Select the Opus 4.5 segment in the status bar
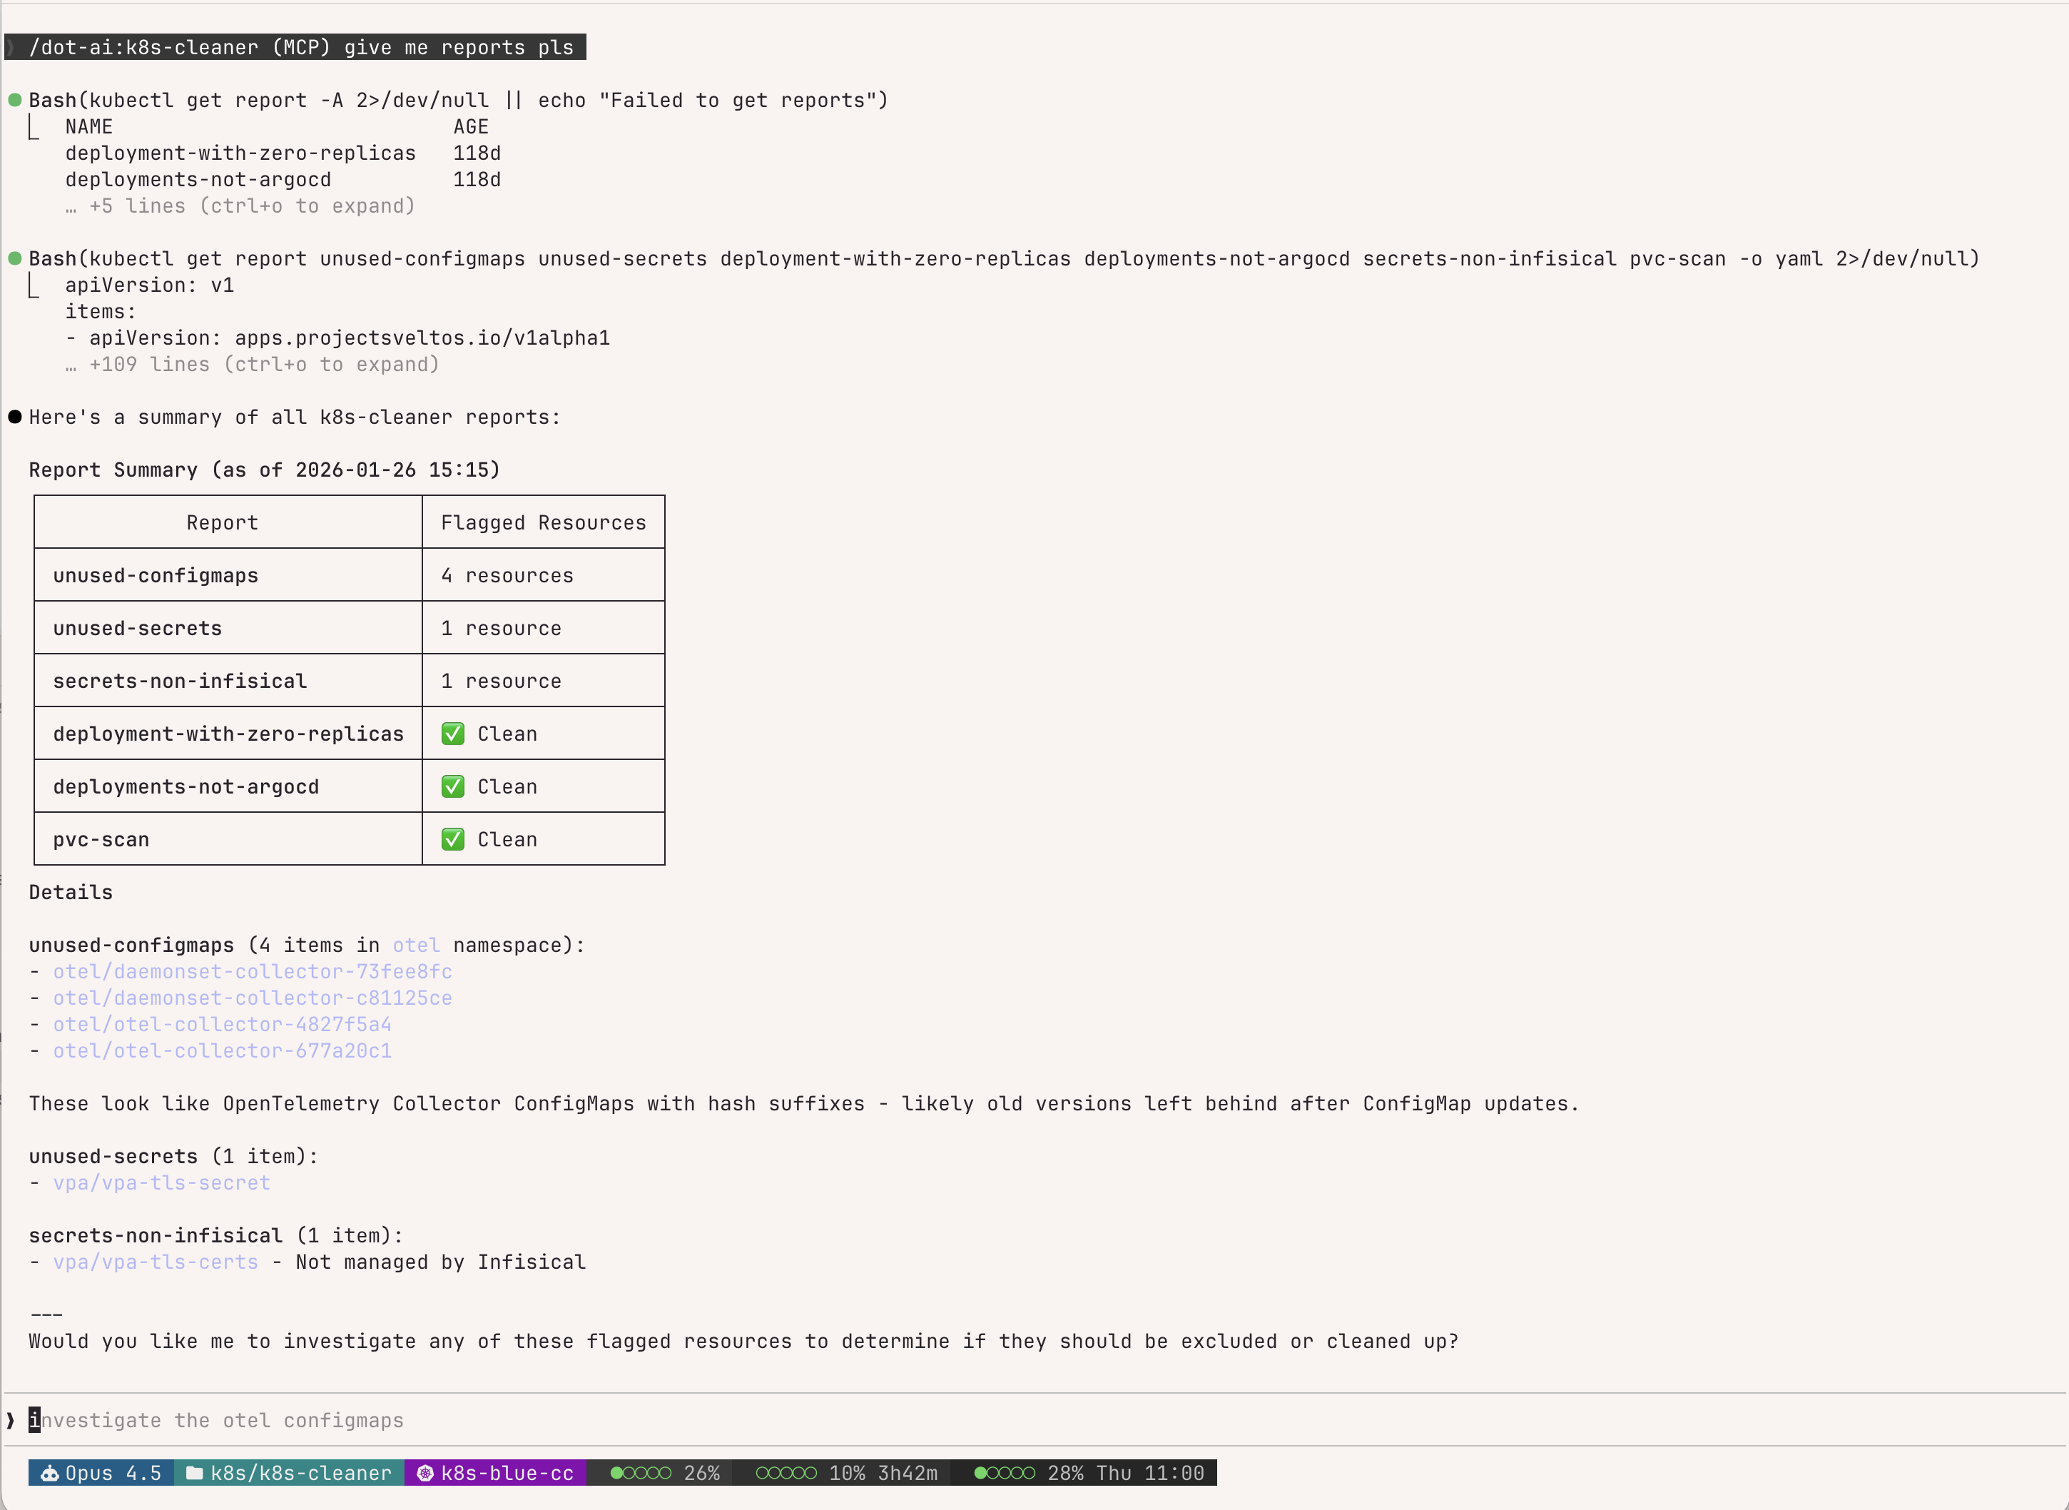This screenshot has width=2069, height=1510. point(101,1472)
